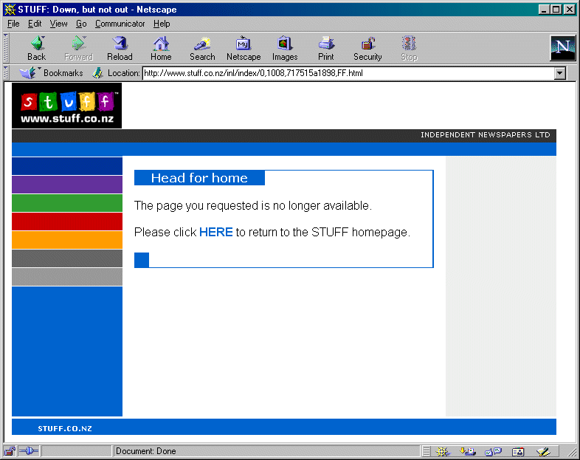Viewport: 580px width, 460px height.
Task: Open Search from the toolbar
Action: click(202, 49)
